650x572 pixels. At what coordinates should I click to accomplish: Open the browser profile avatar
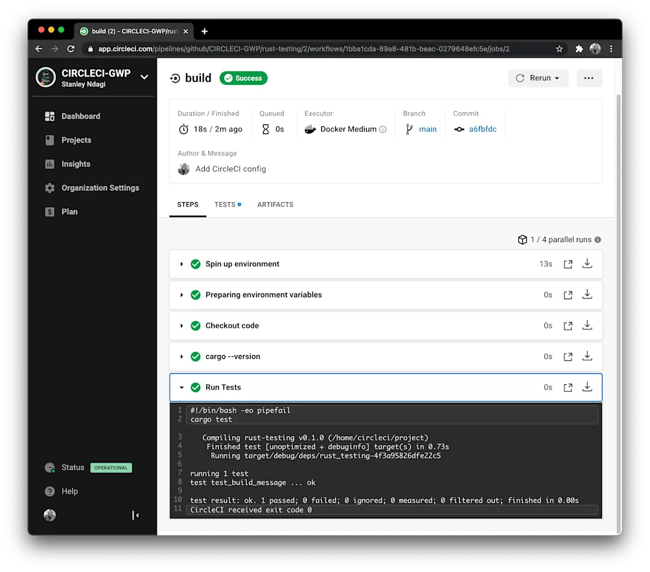[x=596, y=49]
